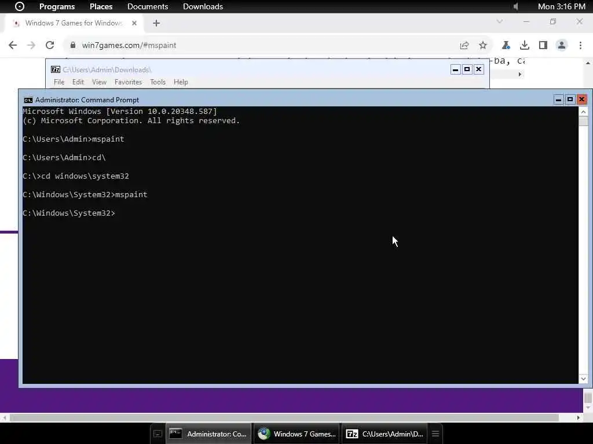This screenshot has width=593, height=444.
Task: Open the Tools menu in 7-Zip window
Action: click(158, 82)
